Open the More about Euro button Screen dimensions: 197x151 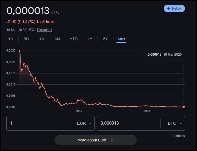click(x=95, y=140)
